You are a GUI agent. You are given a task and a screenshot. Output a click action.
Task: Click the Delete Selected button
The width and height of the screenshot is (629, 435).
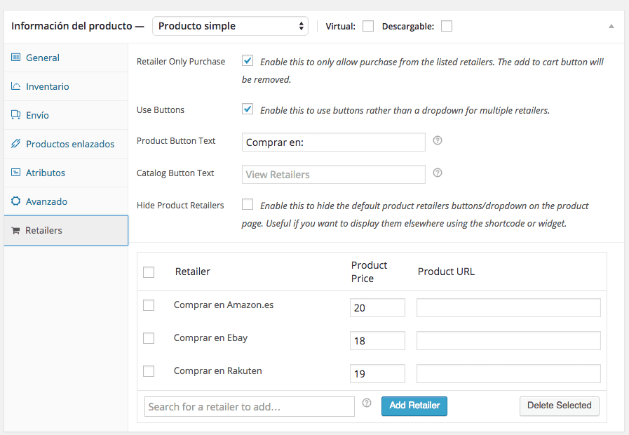[x=559, y=406]
